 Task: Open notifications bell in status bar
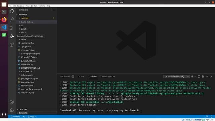tap(211, 117)
